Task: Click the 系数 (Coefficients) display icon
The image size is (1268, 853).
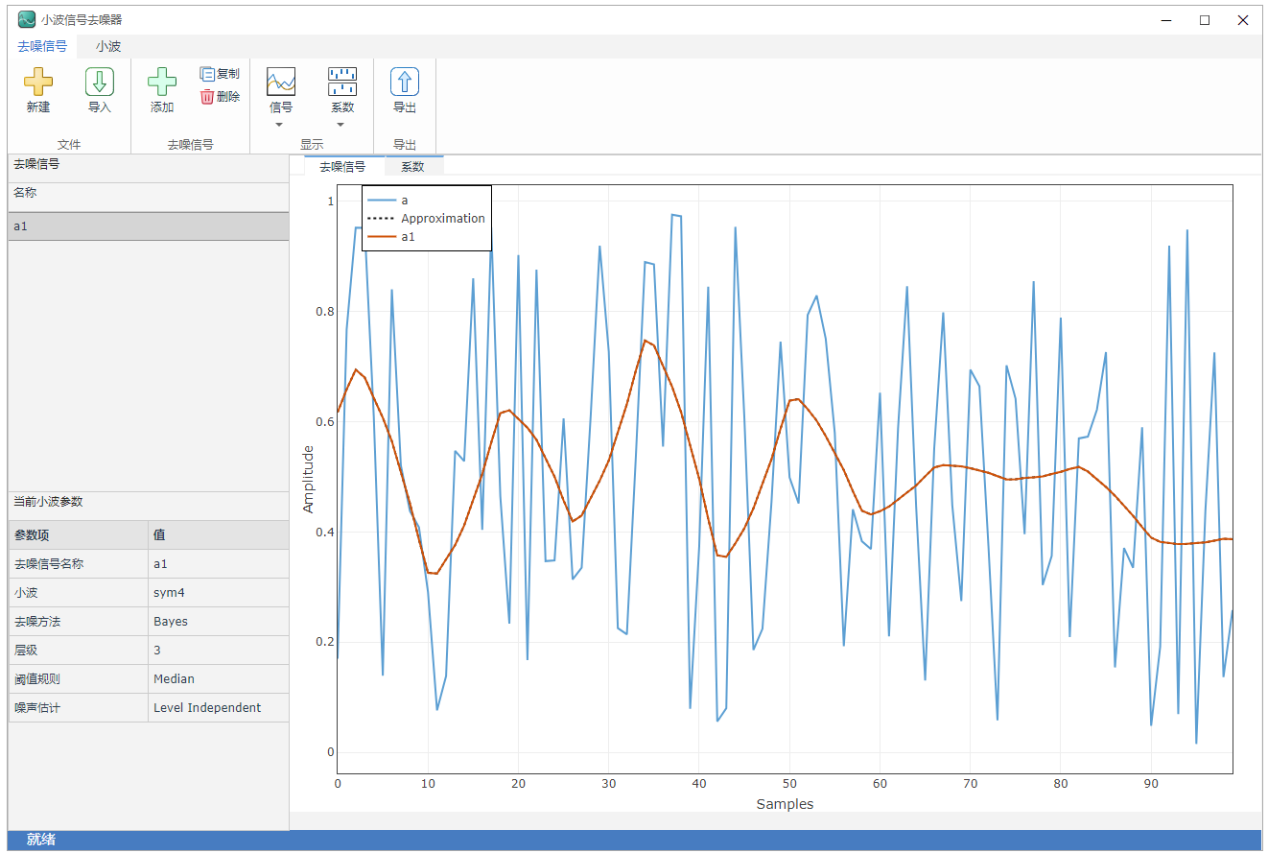Action: (x=342, y=82)
